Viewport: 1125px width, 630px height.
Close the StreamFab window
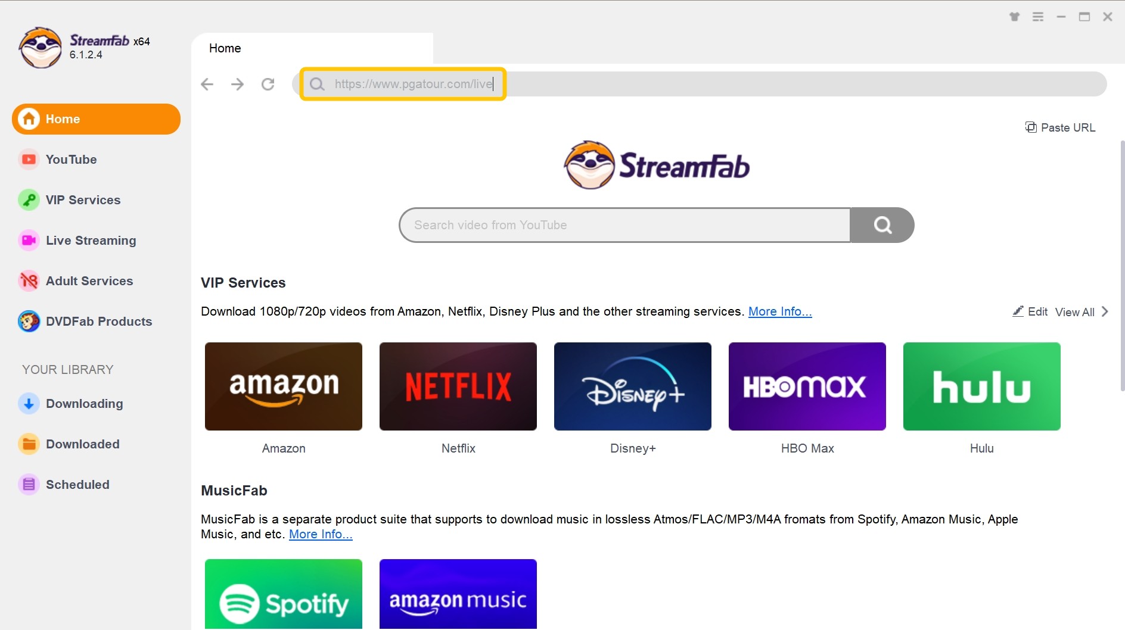coord(1108,17)
